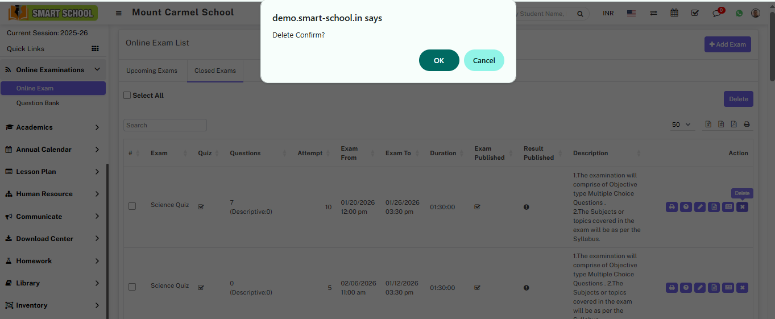Confirm deletion with the OK button
This screenshot has height=319, width=775.
point(438,60)
